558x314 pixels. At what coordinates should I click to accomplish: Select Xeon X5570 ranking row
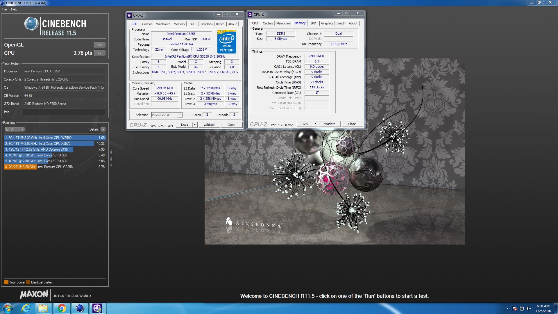click(x=55, y=144)
